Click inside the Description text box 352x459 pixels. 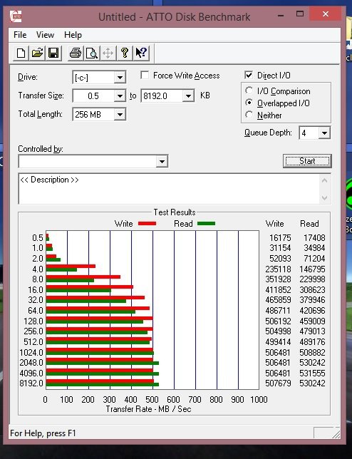click(x=169, y=189)
